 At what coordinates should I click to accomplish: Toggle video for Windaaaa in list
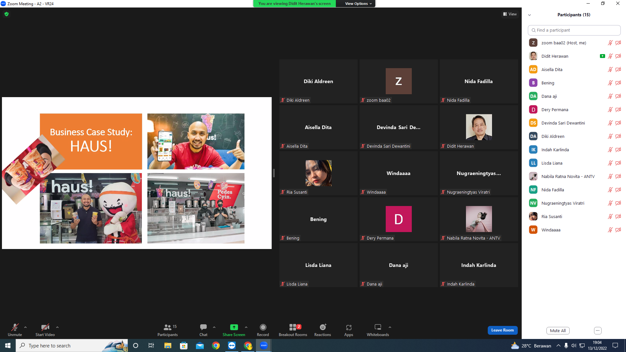618,230
